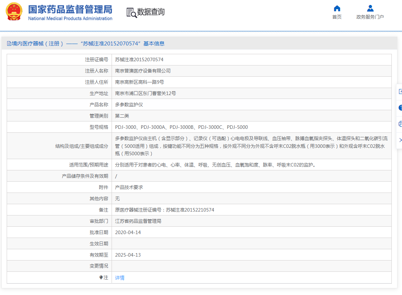Click the product name 多参数监护仪
The width and height of the screenshot is (402, 295).
(129, 105)
